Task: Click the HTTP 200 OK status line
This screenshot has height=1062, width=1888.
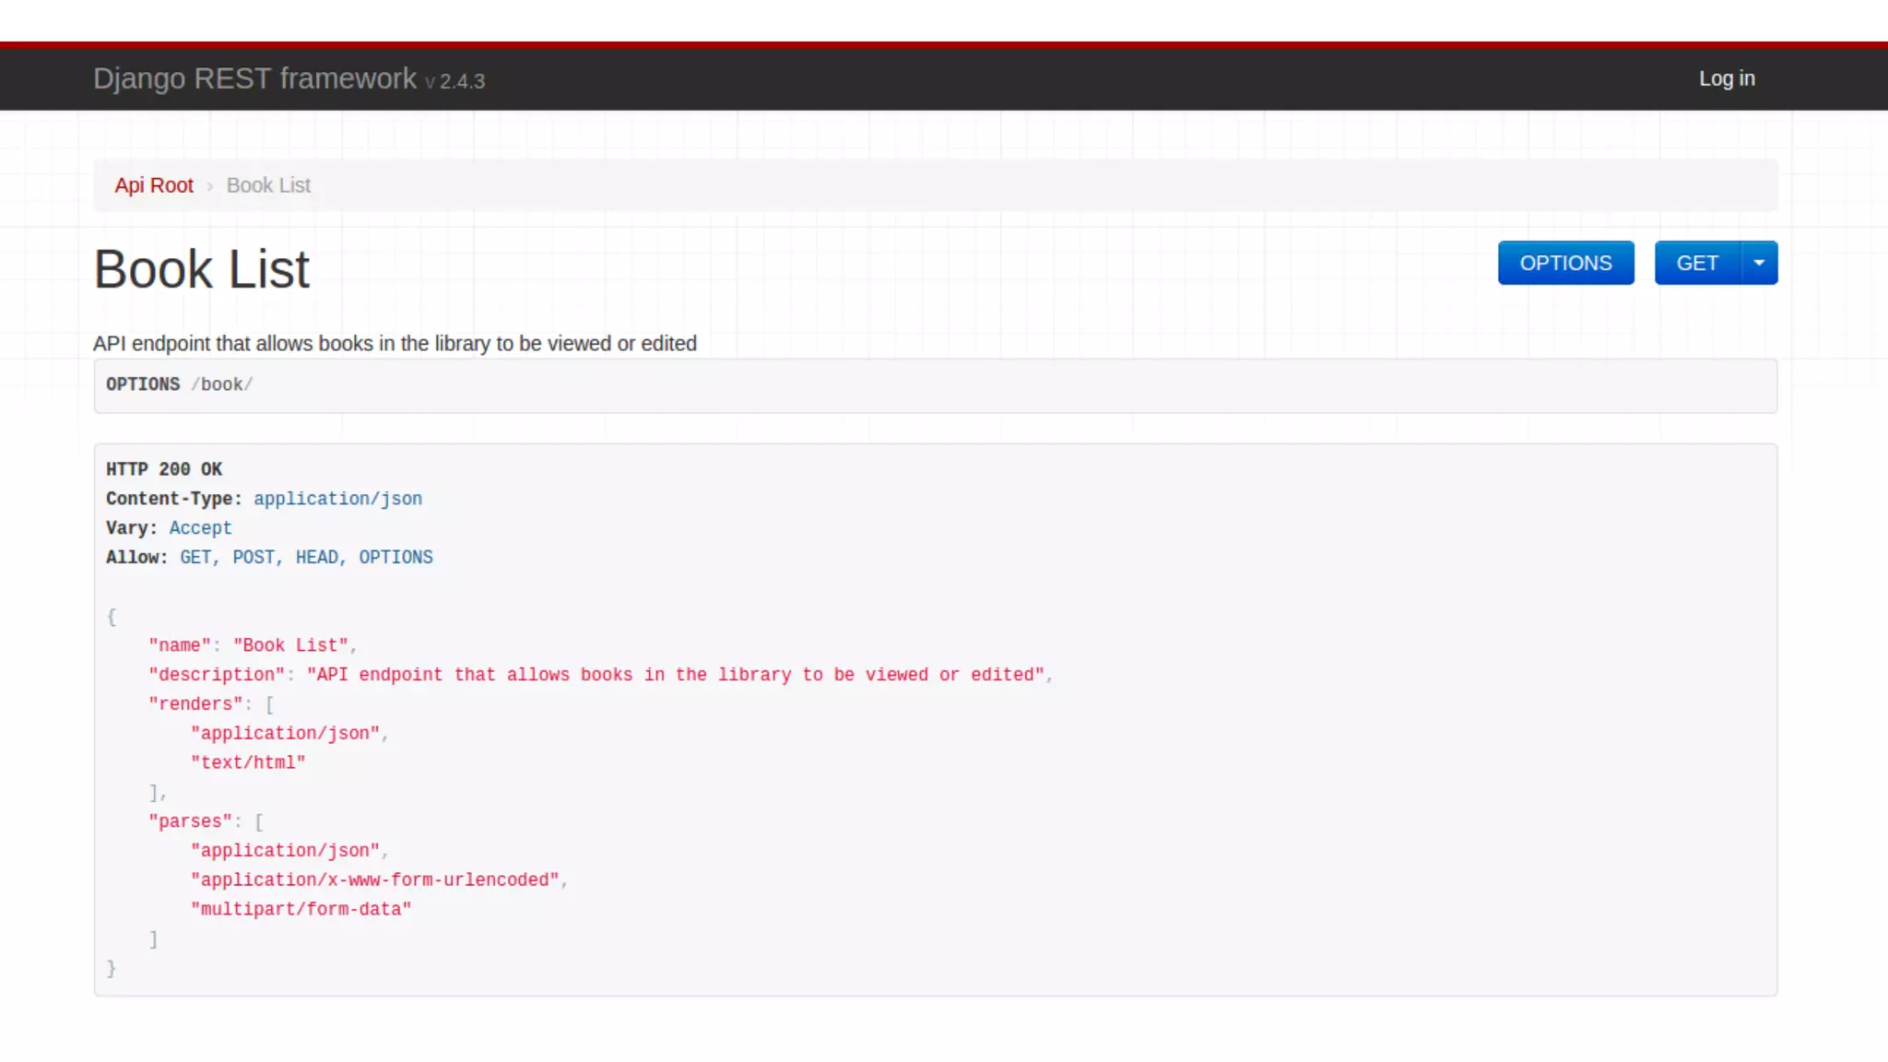Action: [164, 469]
